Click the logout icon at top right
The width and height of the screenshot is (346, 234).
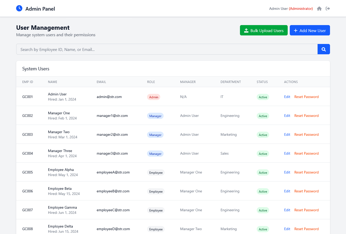point(328,9)
